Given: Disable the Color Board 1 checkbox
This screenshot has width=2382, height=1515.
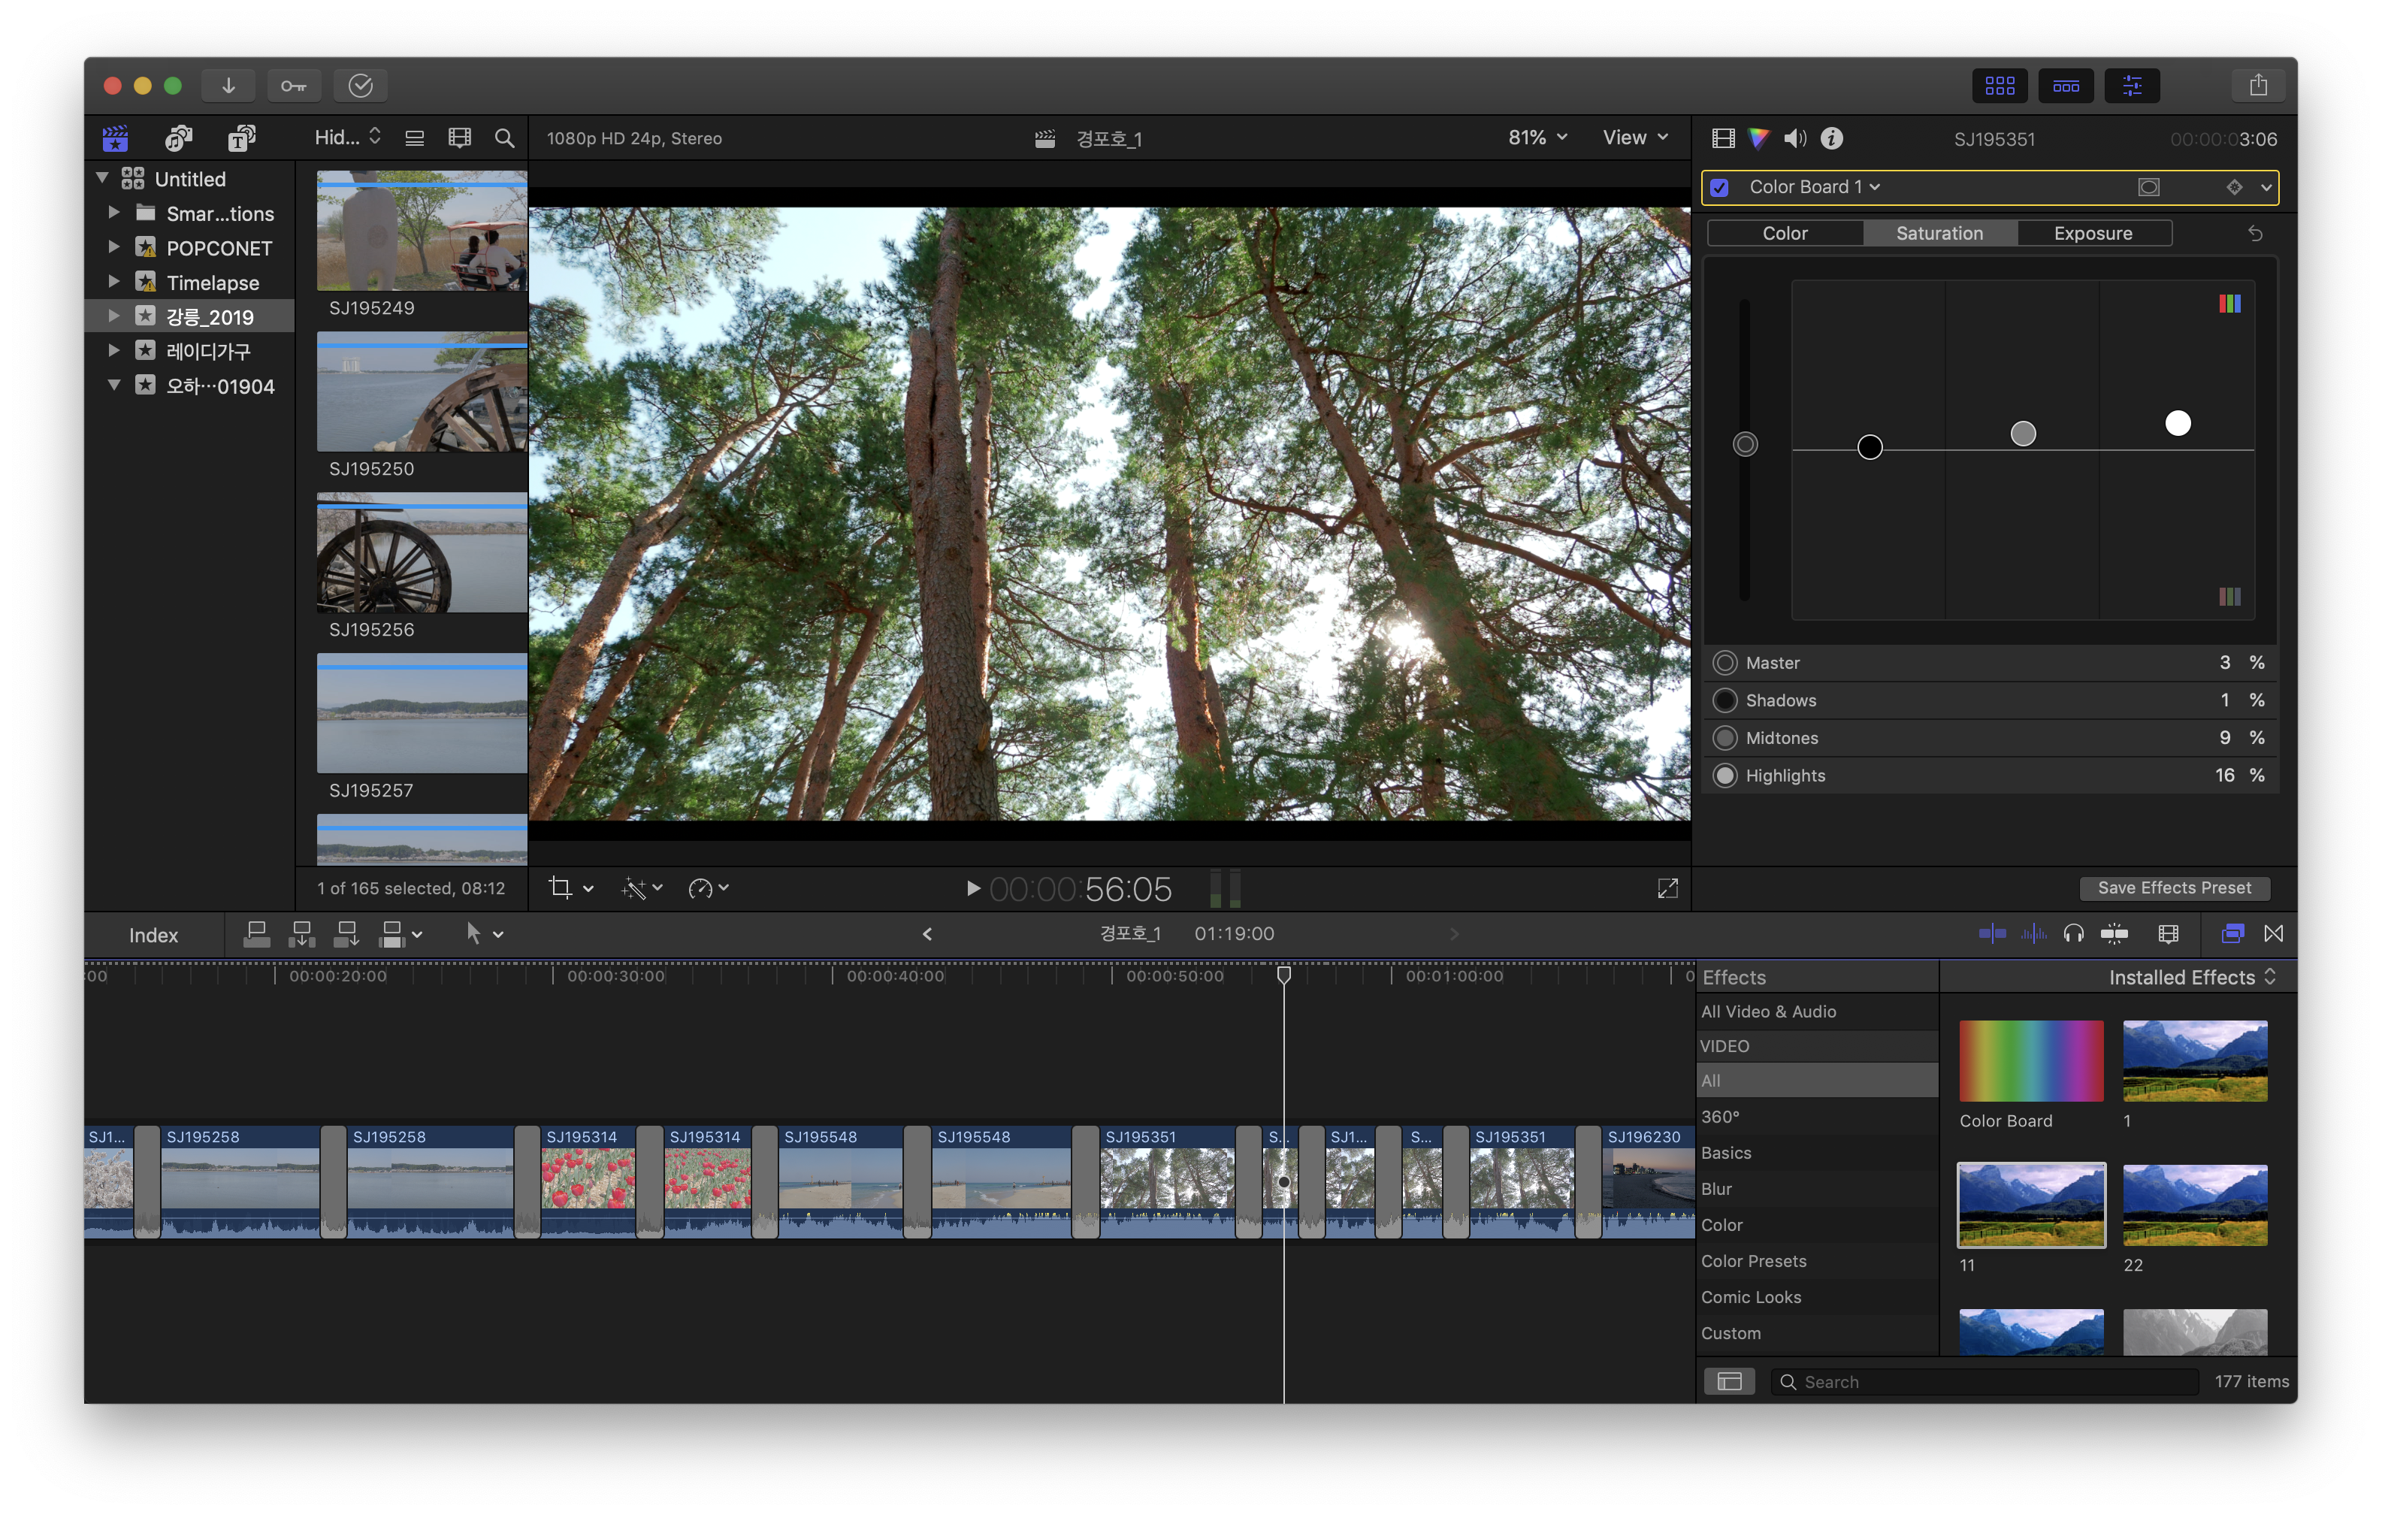Looking at the screenshot, I should click(x=1720, y=187).
